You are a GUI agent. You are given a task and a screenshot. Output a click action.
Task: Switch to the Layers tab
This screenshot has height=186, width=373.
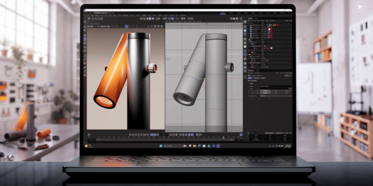pos(258,71)
